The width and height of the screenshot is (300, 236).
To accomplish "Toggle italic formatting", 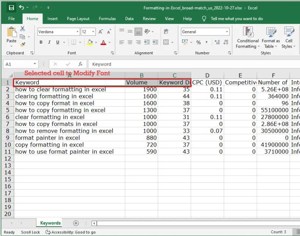I will (x=49, y=42).
